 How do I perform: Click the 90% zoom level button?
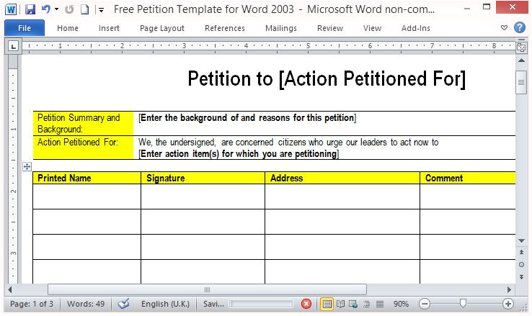pos(402,304)
